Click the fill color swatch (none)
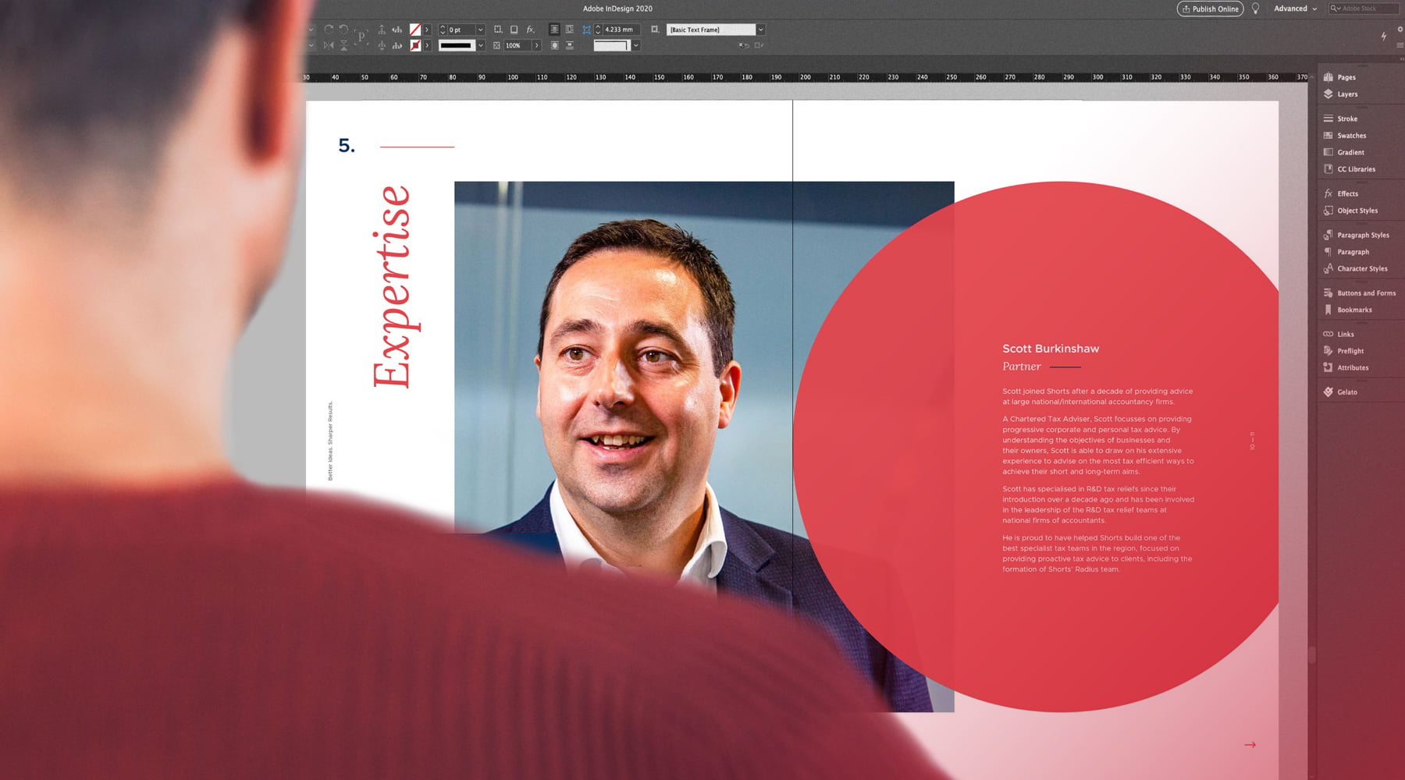Screen dimensions: 1405x780 point(415,30)
